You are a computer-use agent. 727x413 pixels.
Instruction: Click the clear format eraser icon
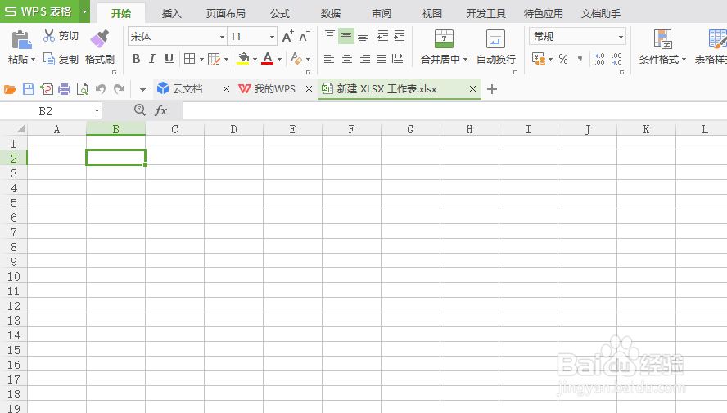(x=296, y=59)
